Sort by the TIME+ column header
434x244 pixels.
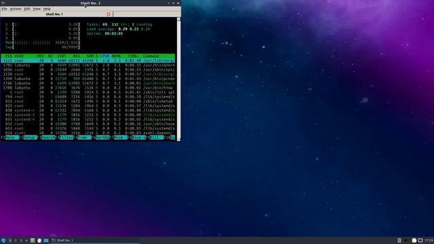coord(133,56)
